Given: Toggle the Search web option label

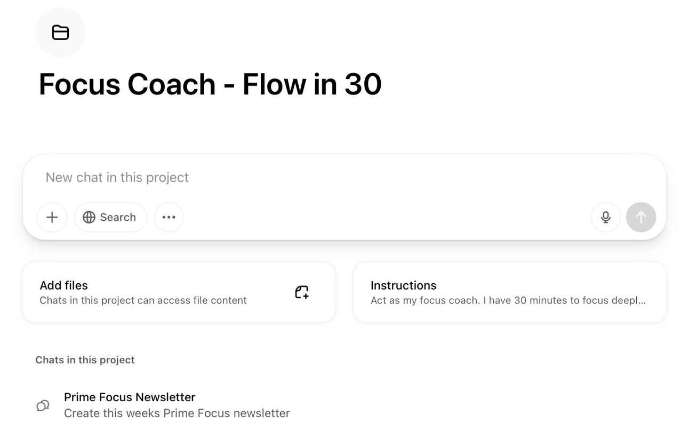Looking at the screenshot, I should (118, 217).
